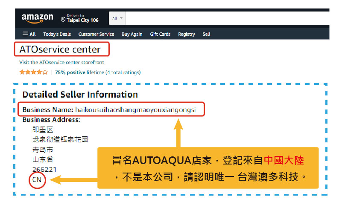The image size is (342, 202).
Task: Open the Amazon logo home link
Action: (37, 18)
